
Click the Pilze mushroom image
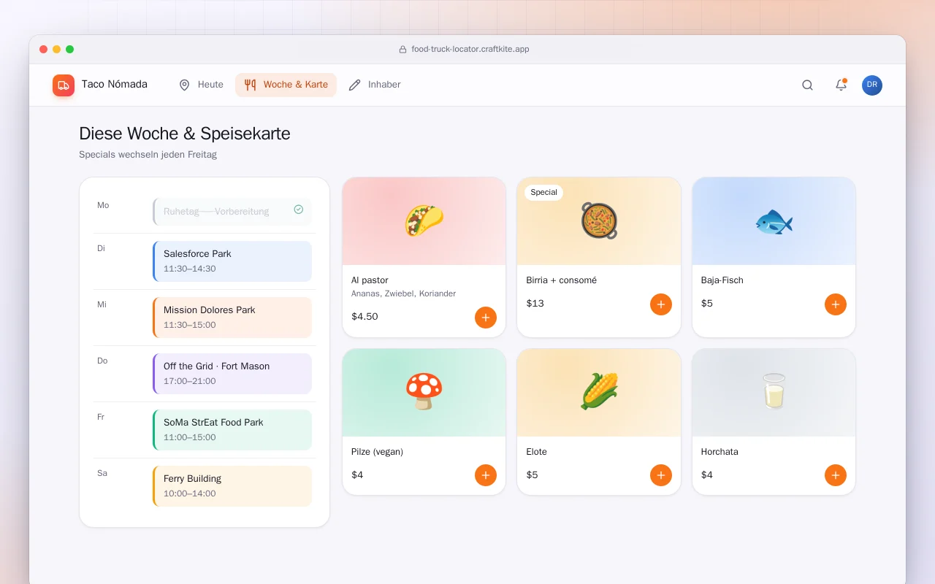click(424, 393)
